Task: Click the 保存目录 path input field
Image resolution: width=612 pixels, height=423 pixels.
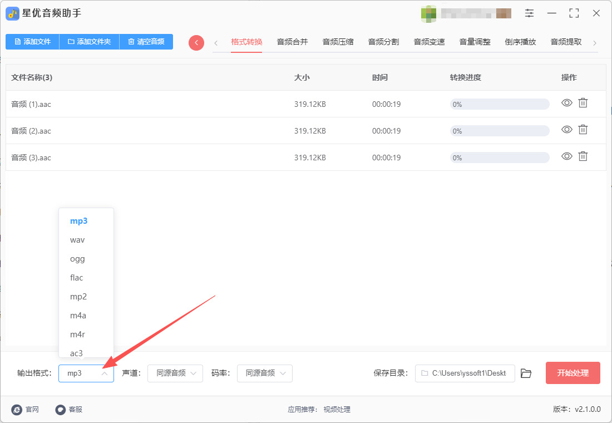Action: tap(465, 373)
